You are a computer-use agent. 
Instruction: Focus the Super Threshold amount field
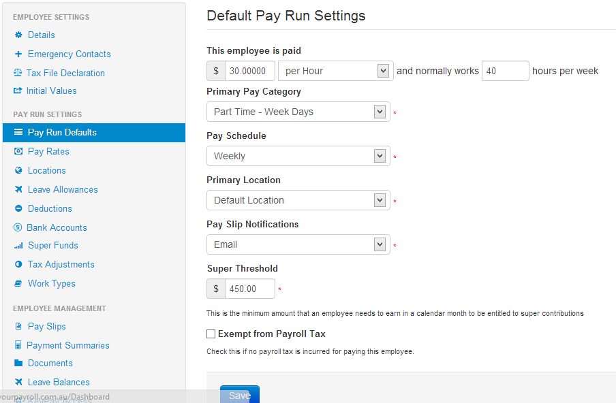coord(249,289)
